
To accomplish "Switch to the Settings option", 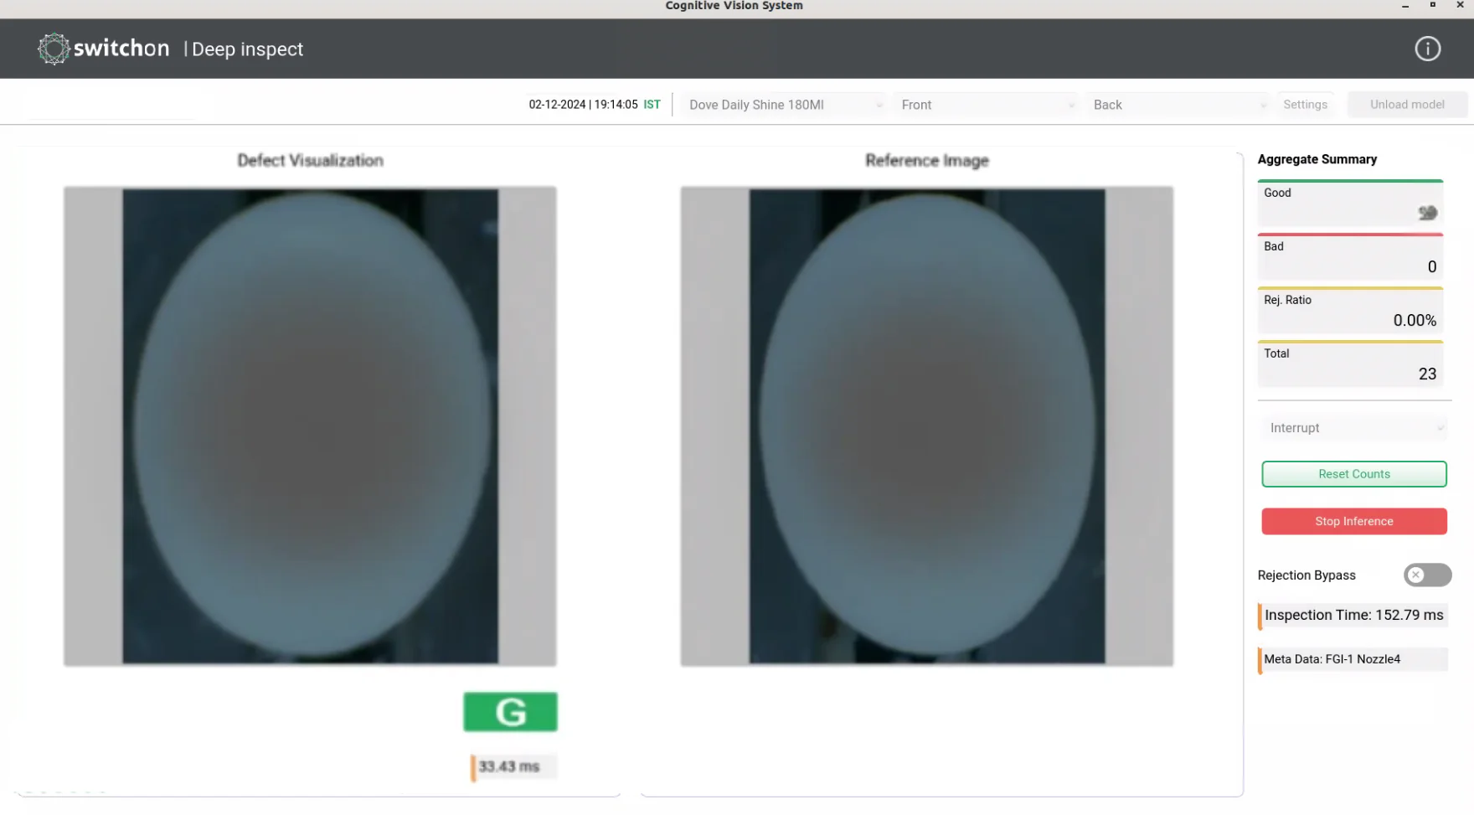I will [1305, 104].
